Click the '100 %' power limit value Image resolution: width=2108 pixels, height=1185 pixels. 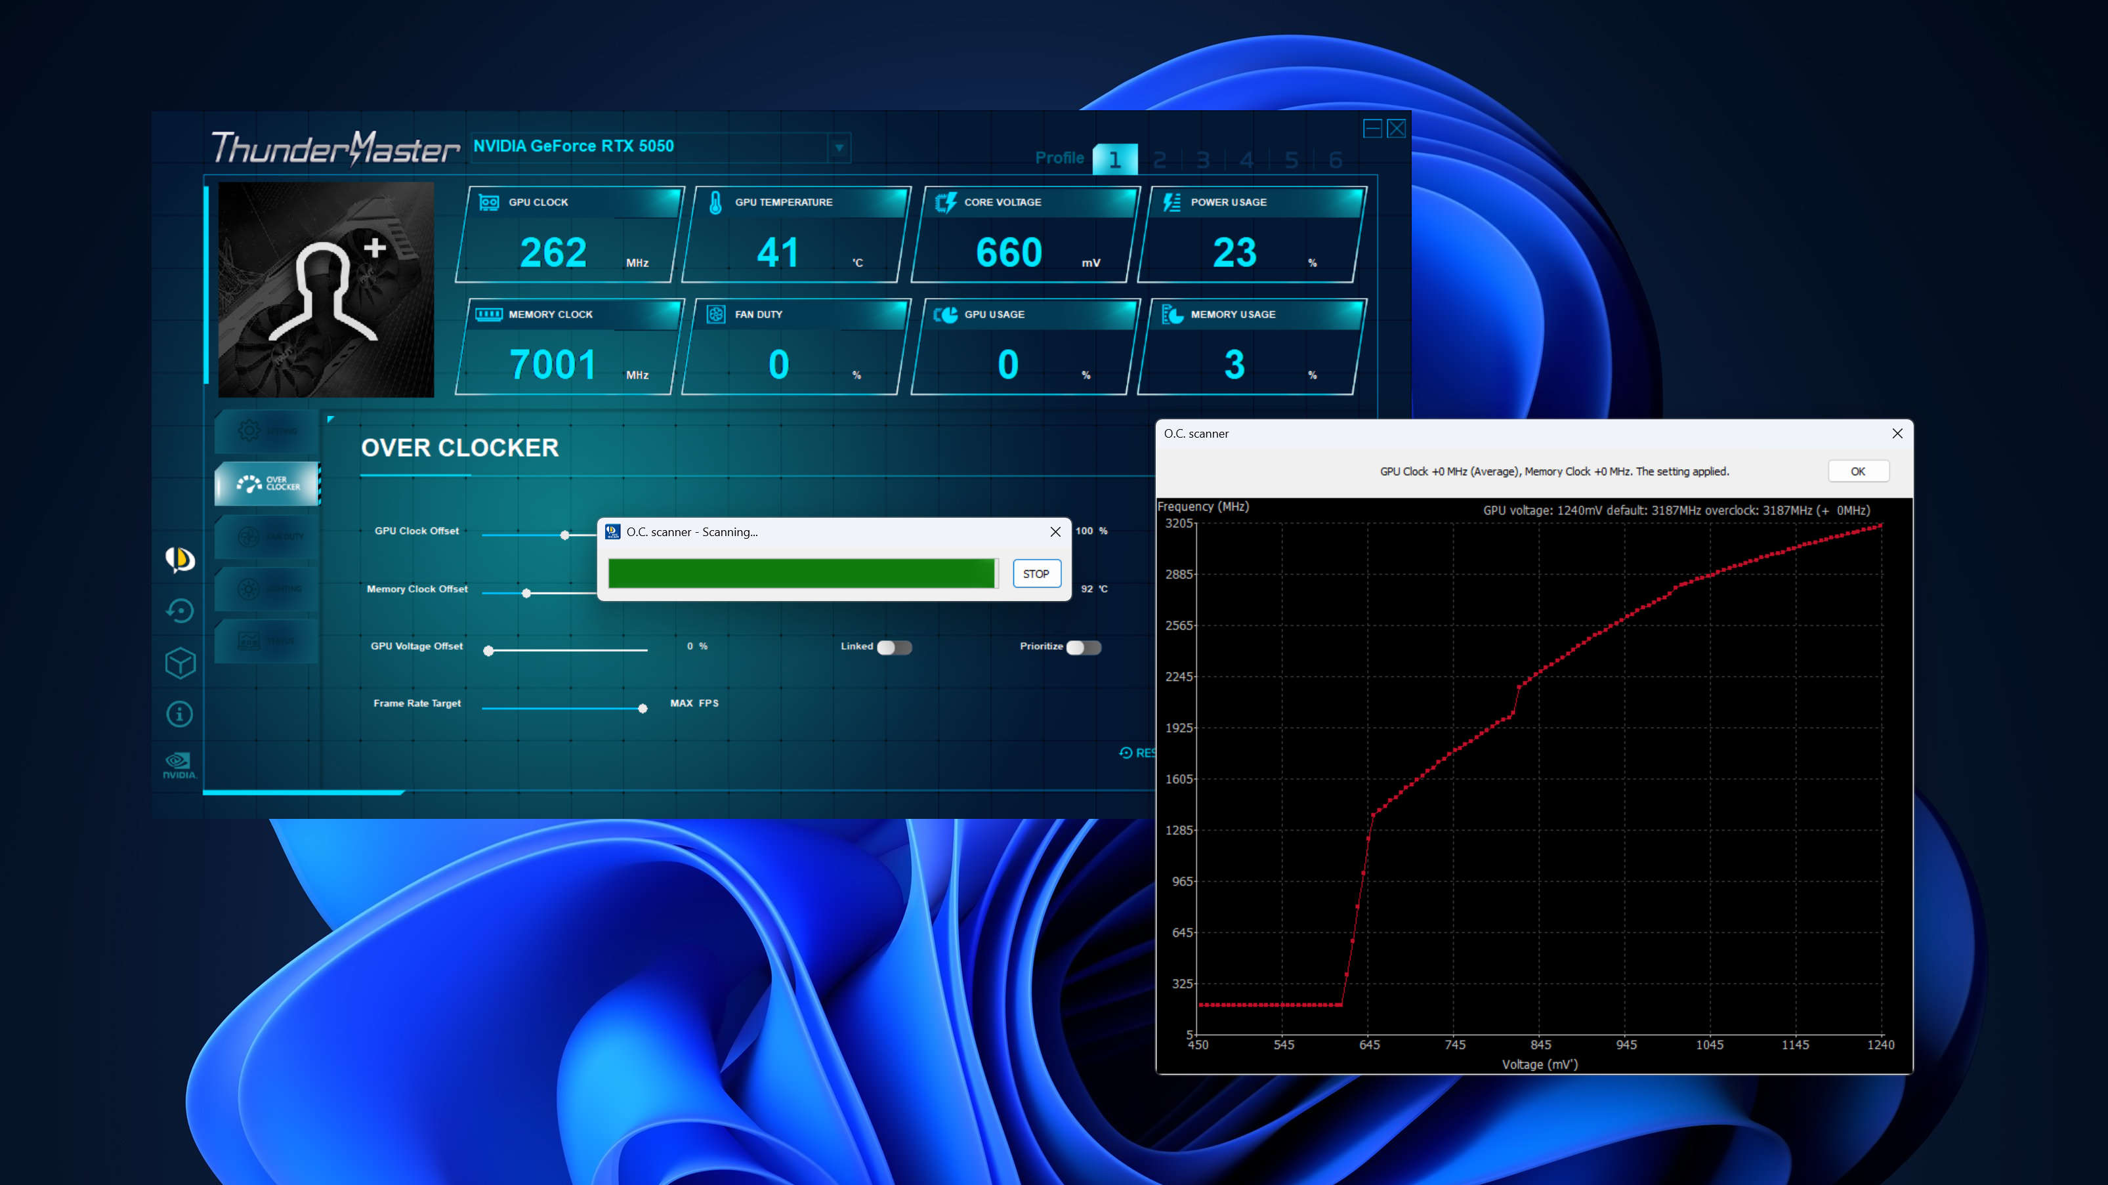pos(1091,530)
